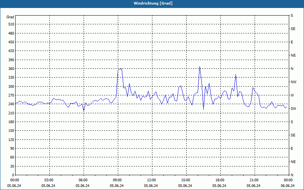304x190 pixels.
Task: Select the SW compass label
Action: 293,109
